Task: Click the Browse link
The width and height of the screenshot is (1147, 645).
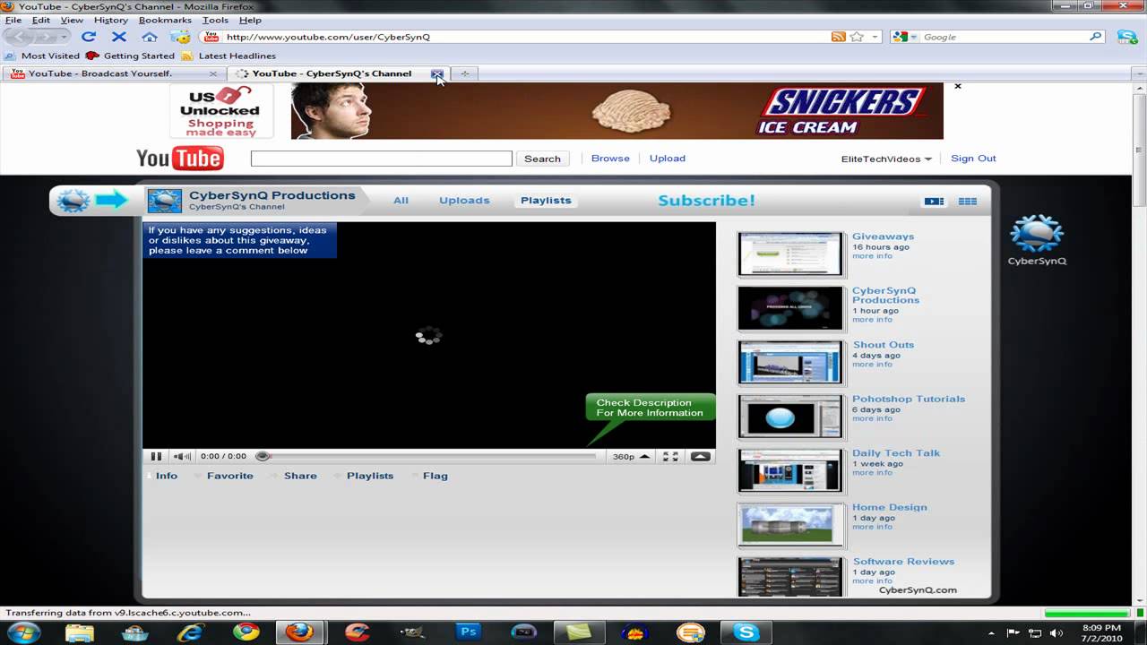Action: point(610,159)
